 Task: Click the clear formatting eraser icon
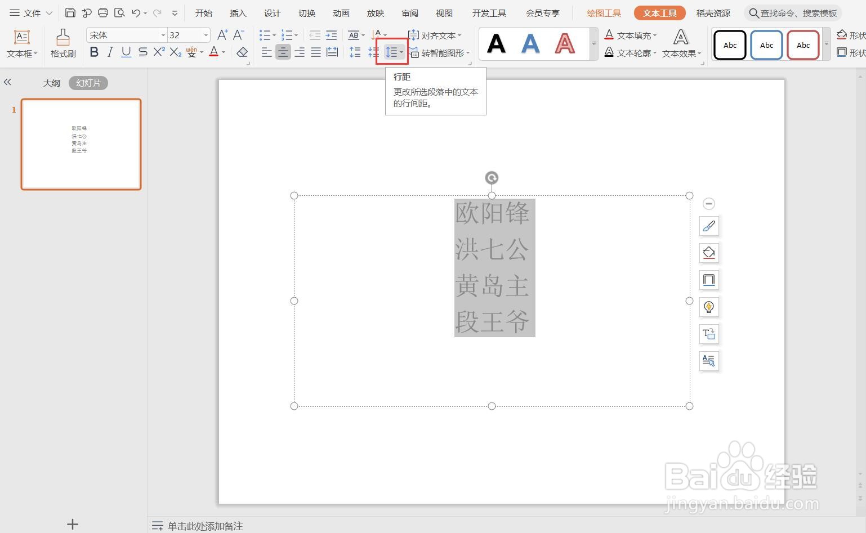[x=242, y=52]
